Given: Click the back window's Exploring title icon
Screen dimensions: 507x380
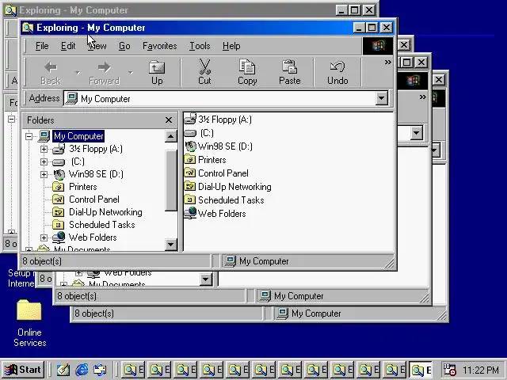Looking at the screenshot, I should pos(10,10).
